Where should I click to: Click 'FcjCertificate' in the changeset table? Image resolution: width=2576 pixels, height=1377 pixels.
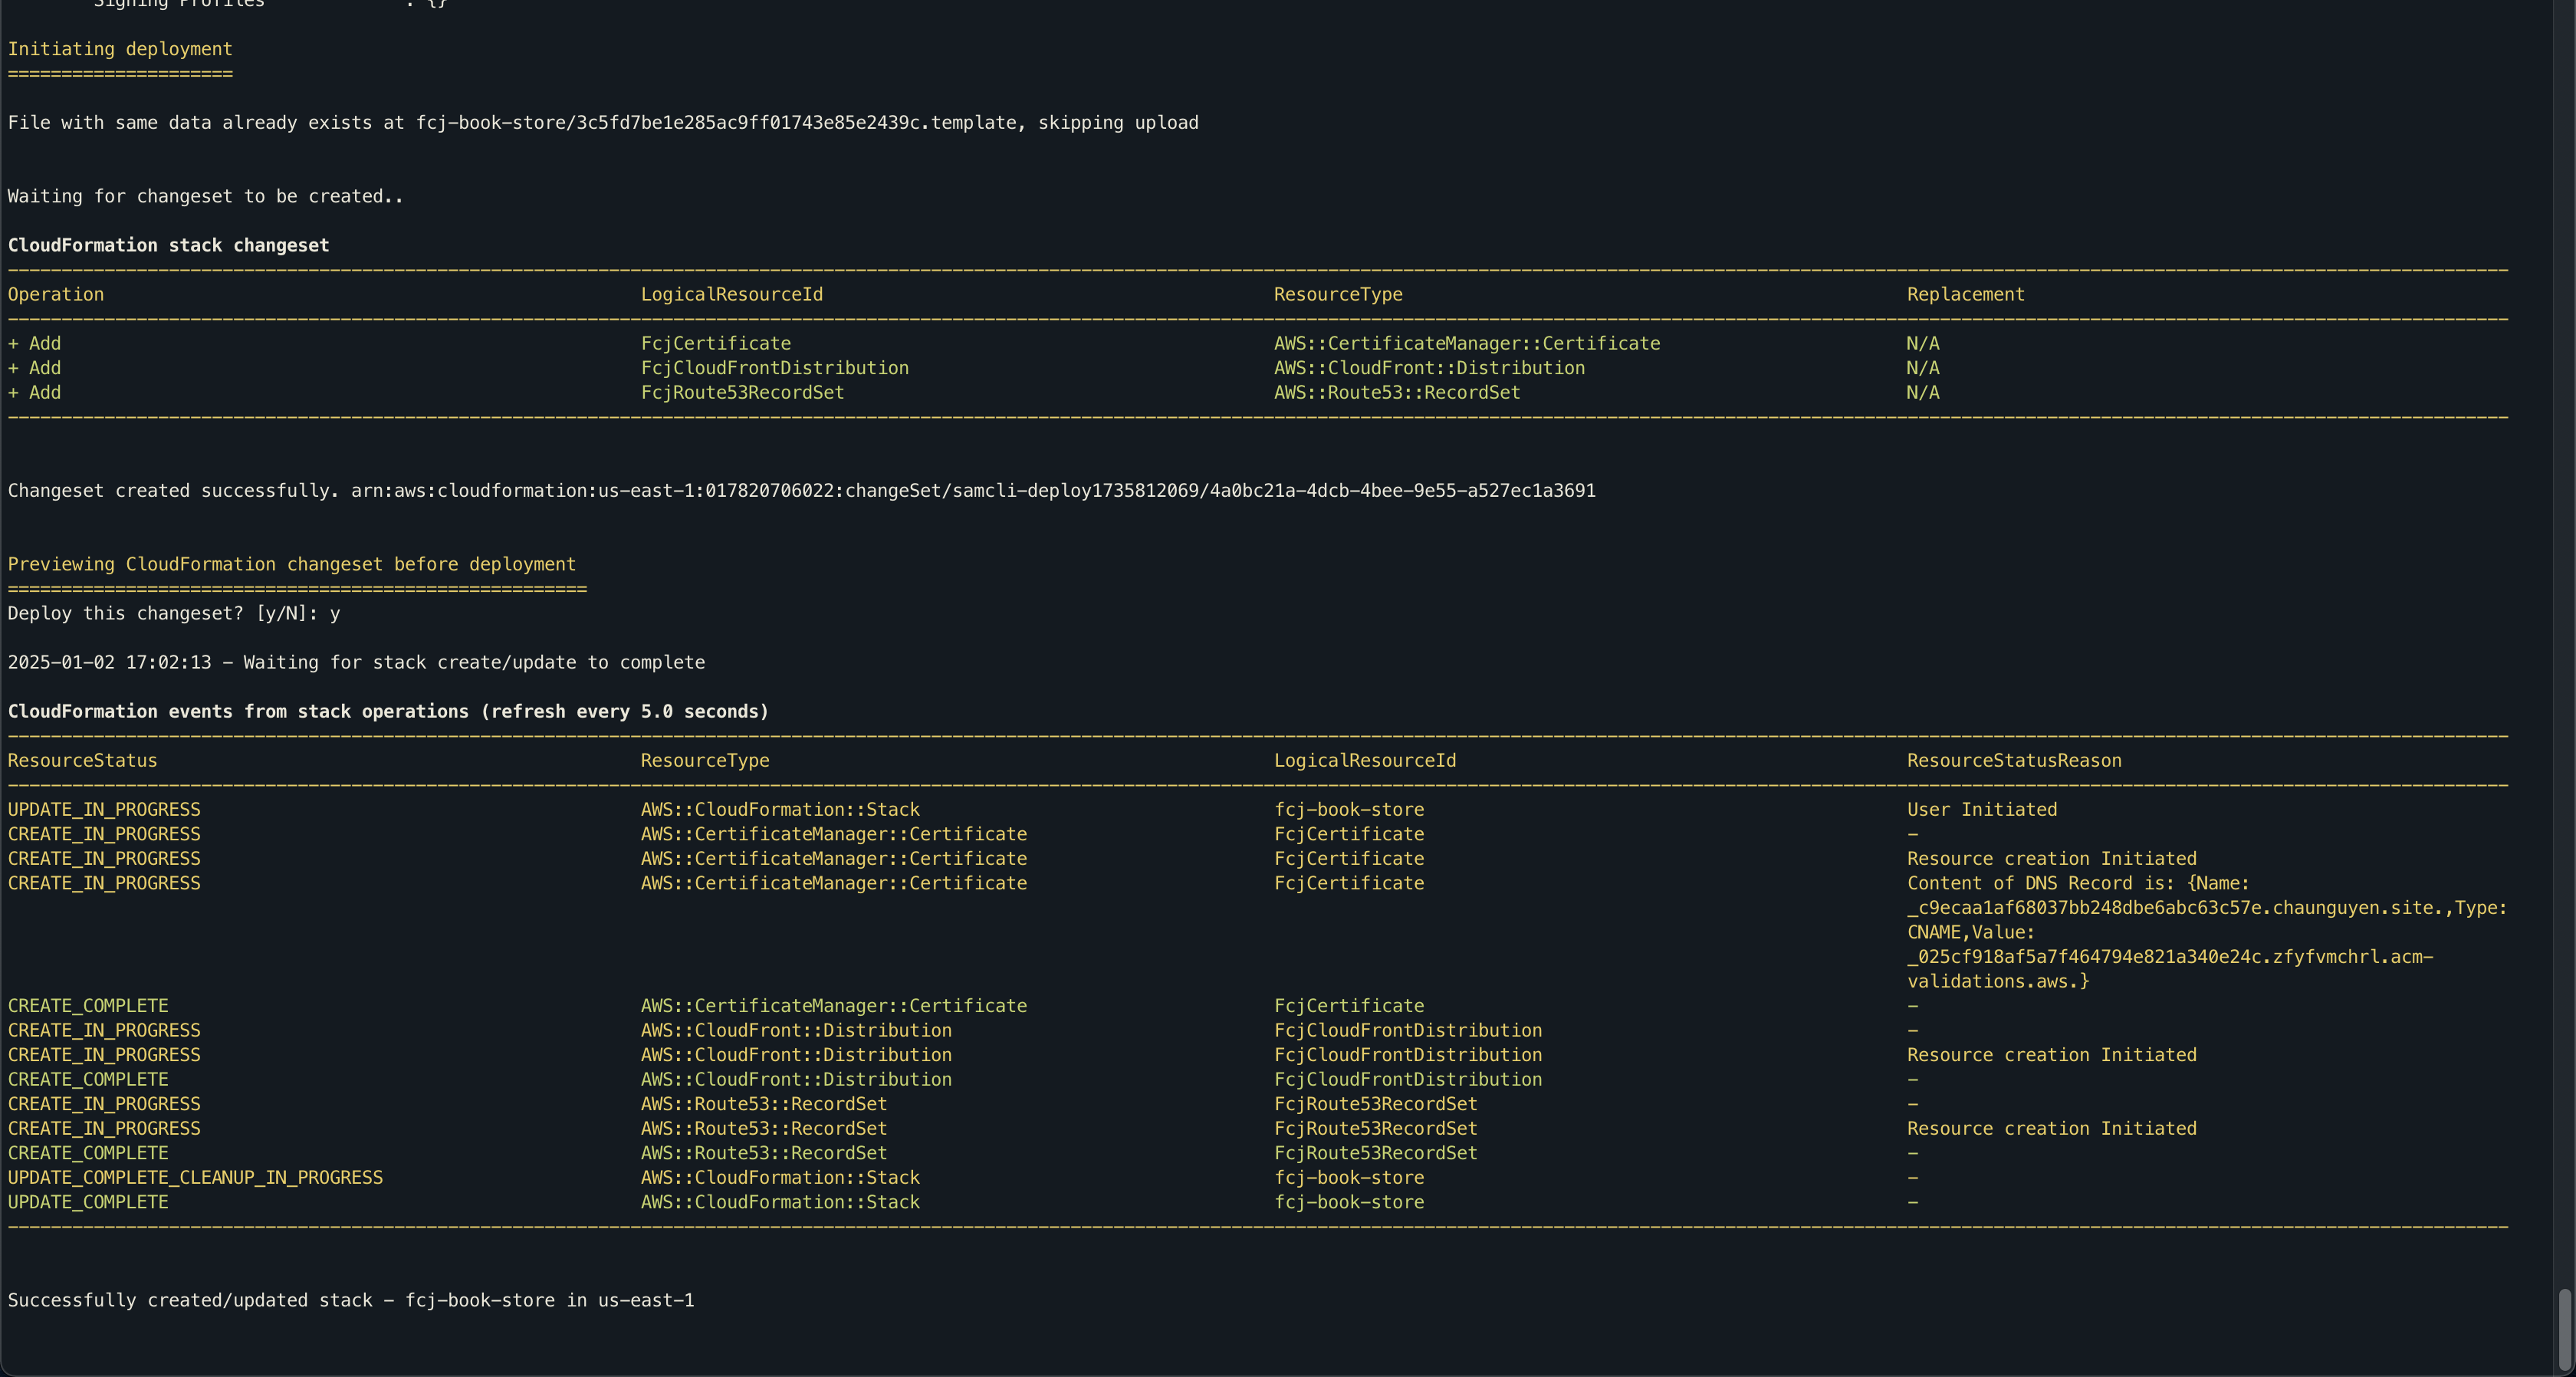pos(716,344)
